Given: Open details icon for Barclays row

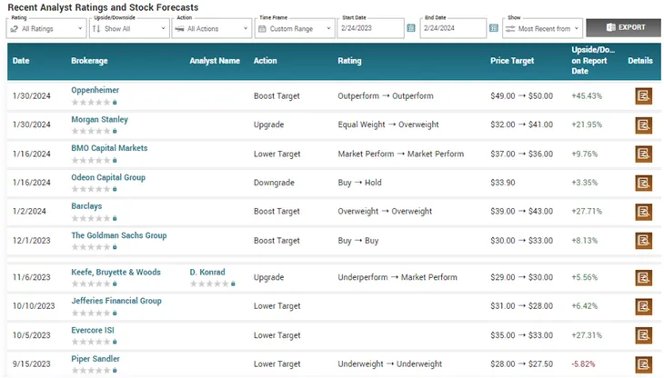Looking at the screenshot, I should (x=643, y=212).
